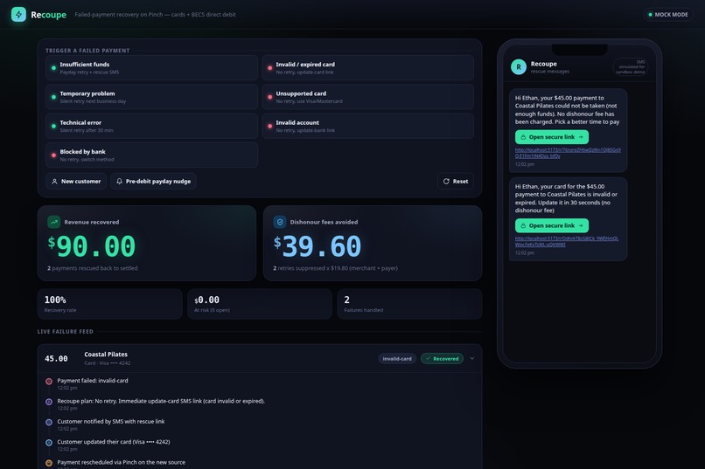705x469 pixels.
Task: Click the 'Card · Visa •••• 4242' subtitle
Action: click(x=107, y=363)
